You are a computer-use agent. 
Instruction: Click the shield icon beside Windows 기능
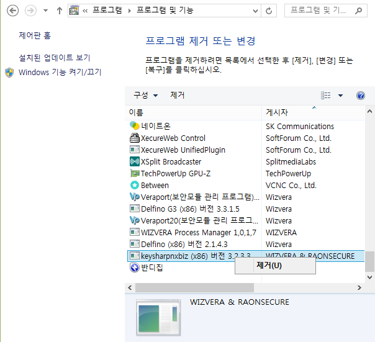click(x=9, y=73)
